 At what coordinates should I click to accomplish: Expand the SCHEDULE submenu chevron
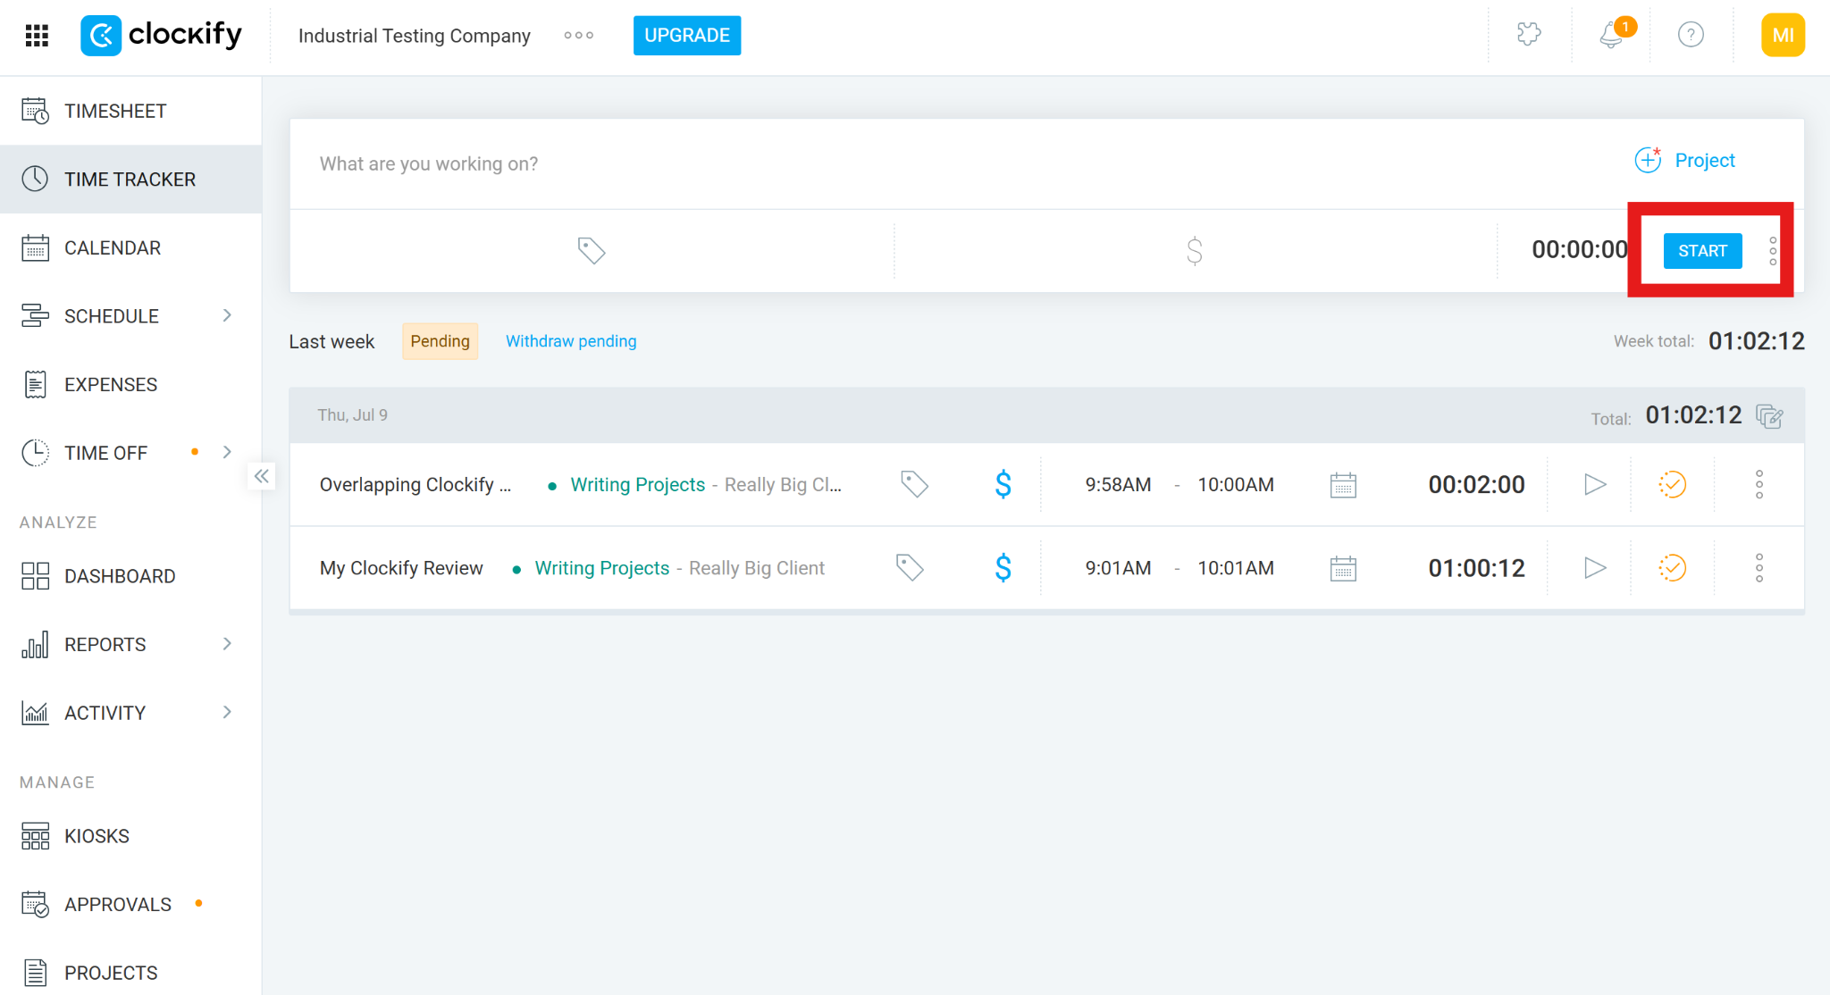pos(227,315)
